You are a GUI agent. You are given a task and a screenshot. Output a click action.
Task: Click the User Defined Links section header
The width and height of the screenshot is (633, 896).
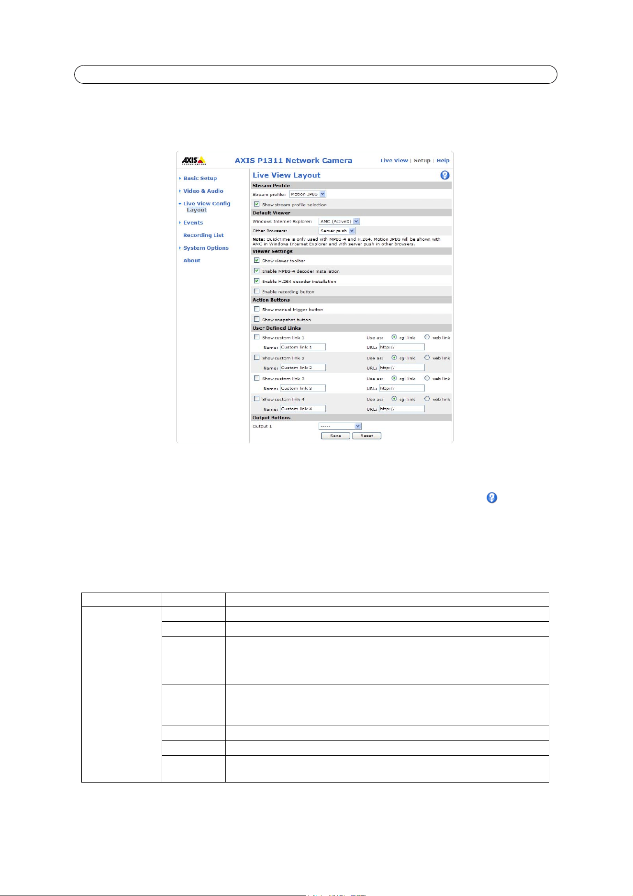pos(351,328)
